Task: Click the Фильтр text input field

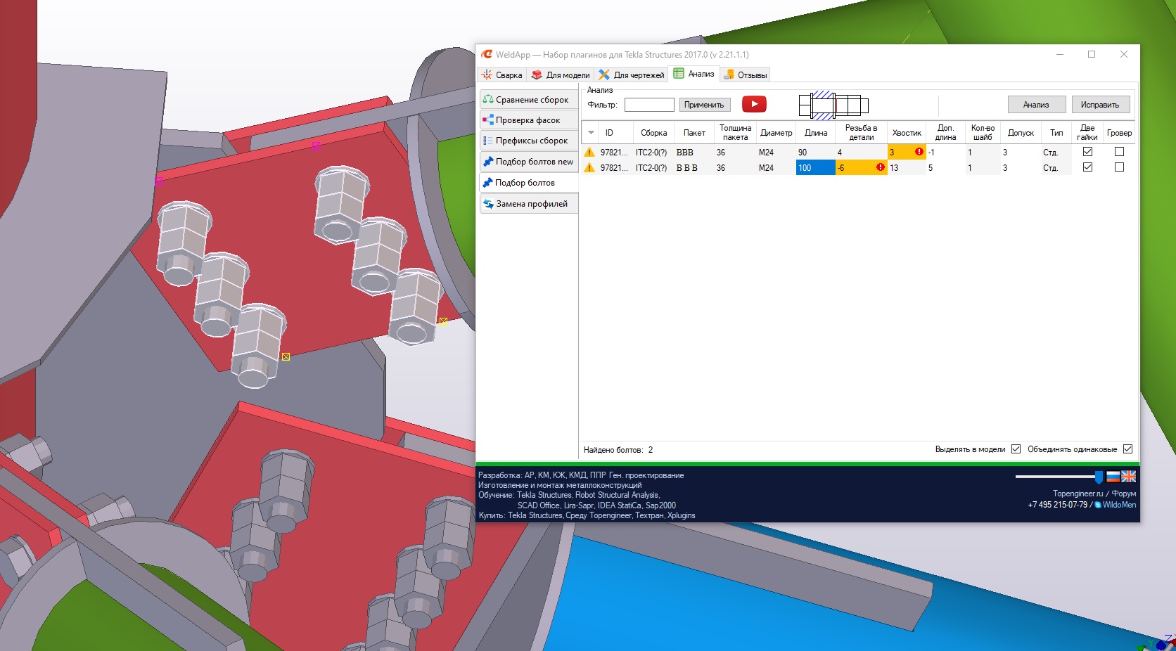Action: 648,105
